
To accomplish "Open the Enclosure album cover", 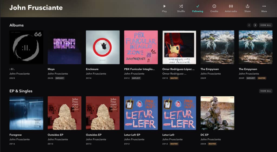I will point(103,47).
